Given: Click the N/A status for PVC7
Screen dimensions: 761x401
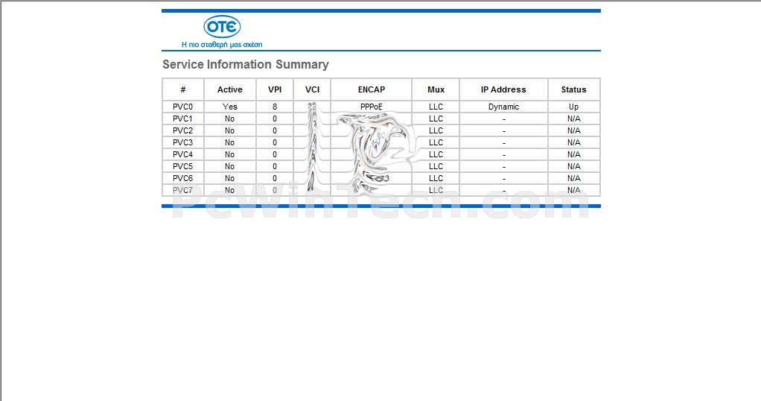Looking at the screenshot, I should pyautogui.click(x=573, y=190).
